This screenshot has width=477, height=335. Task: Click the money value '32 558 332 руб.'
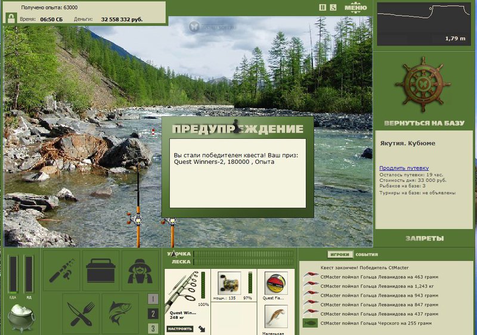(122, 19)
